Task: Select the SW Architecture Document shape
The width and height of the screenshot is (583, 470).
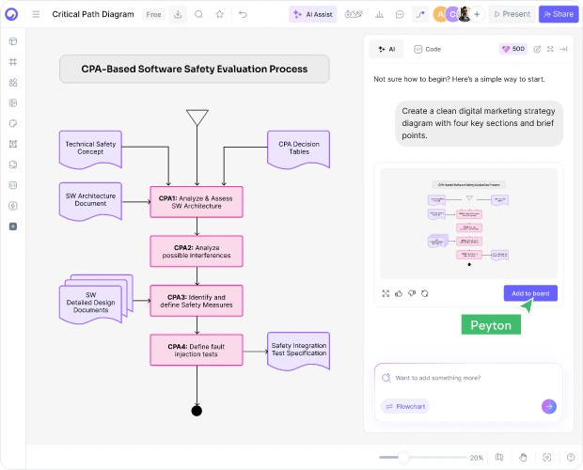Action: pos(90,201)
